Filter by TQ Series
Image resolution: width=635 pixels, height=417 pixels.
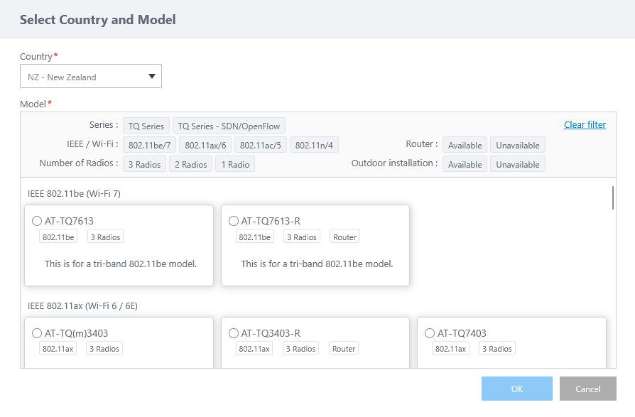pos(146,126)
